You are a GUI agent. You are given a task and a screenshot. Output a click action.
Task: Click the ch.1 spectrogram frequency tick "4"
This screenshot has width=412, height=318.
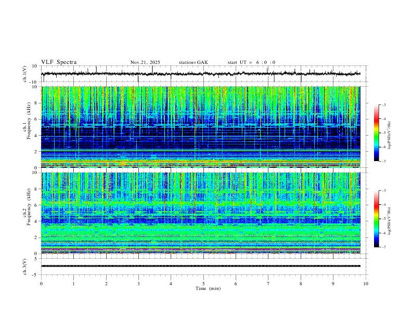point(36,135)
